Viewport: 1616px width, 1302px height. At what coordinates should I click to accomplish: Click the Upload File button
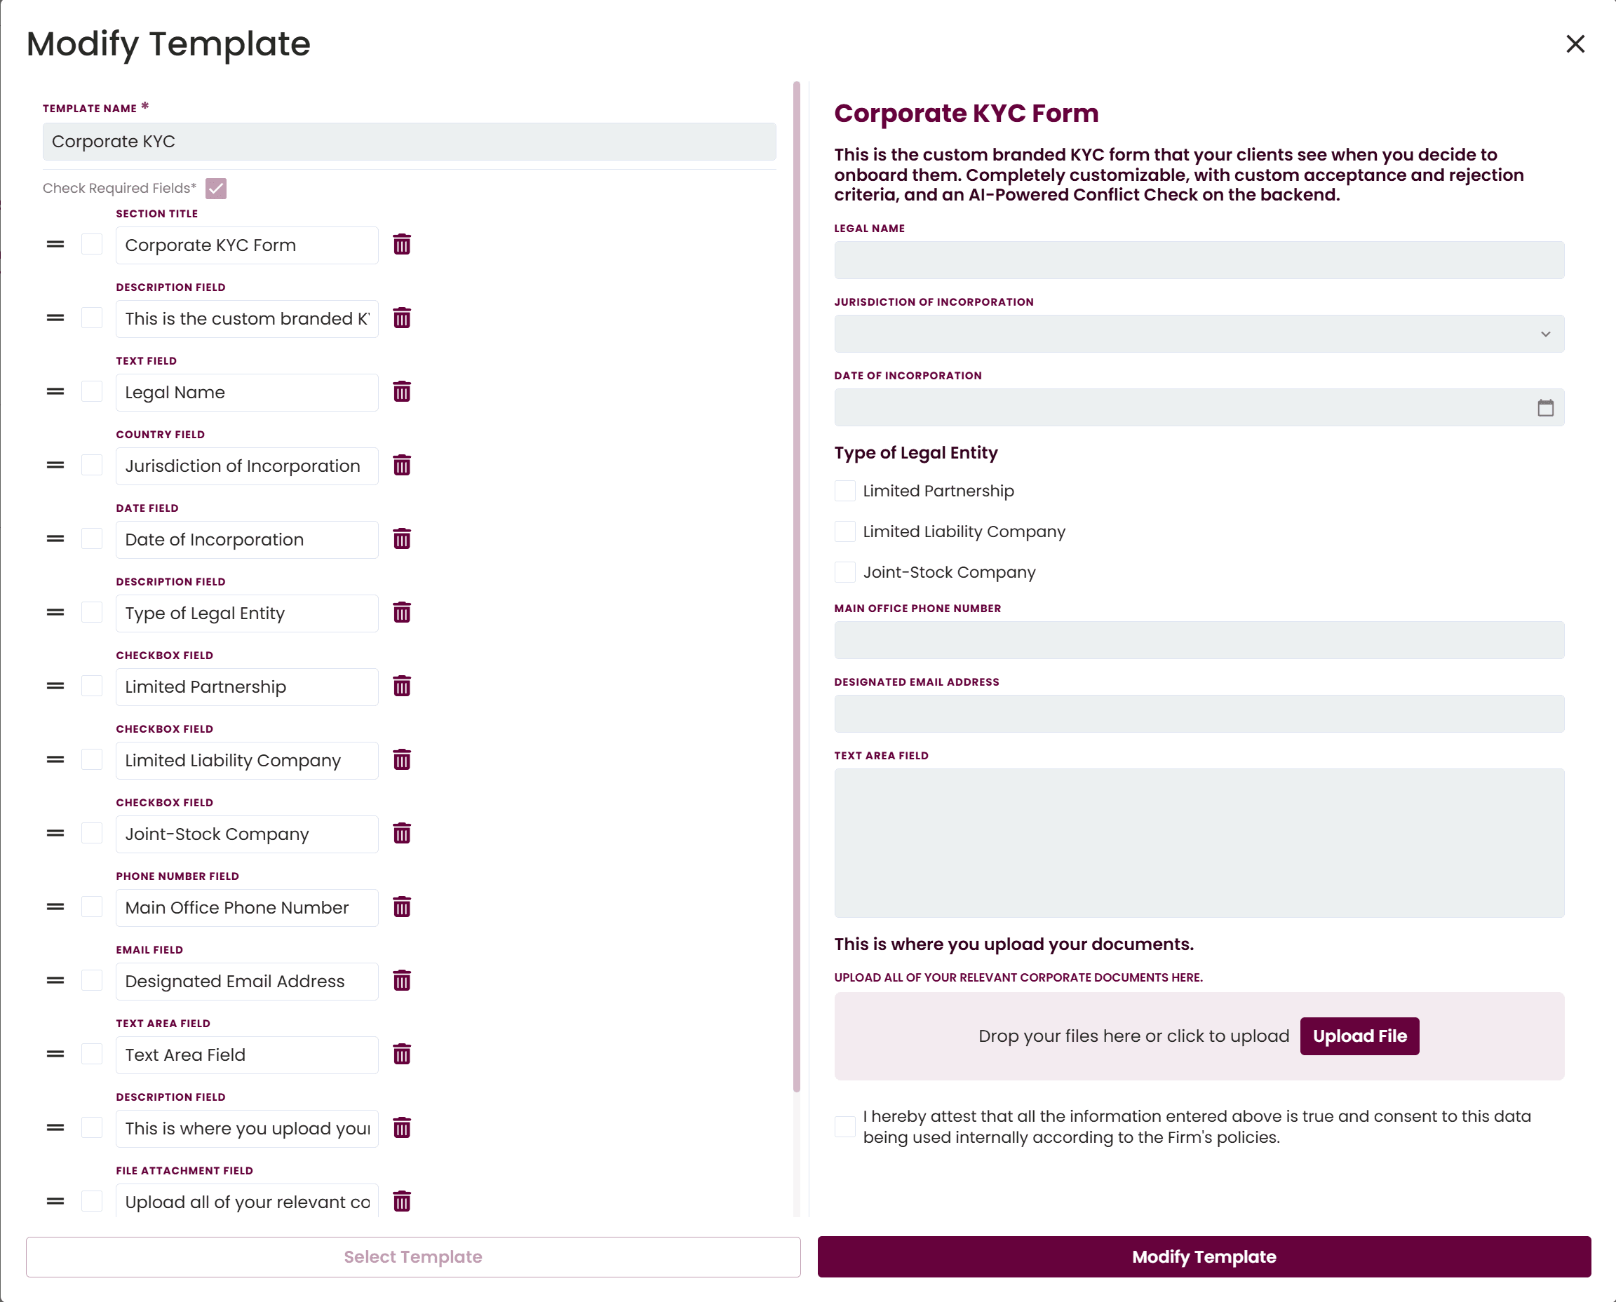(1359, 1036)
